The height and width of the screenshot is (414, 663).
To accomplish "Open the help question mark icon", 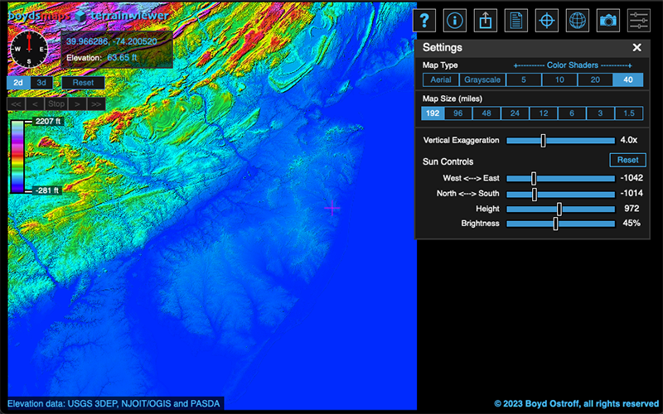I will point(424,21).
